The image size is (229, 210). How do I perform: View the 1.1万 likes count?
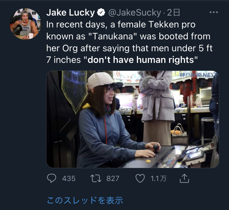point(158,179)
